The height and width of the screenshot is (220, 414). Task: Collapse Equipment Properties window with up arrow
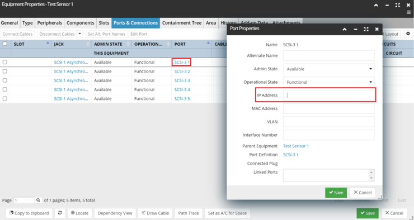coord(376,5)
